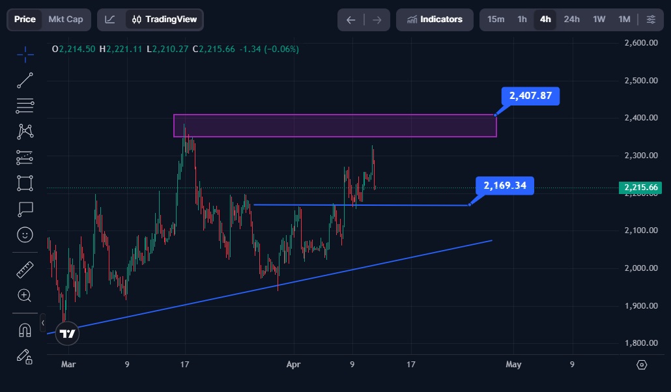Image resolution: width=671 pixels, height=392 pixels.
Task: Click the current price tag 2,215.66
Action: point(640,188)
